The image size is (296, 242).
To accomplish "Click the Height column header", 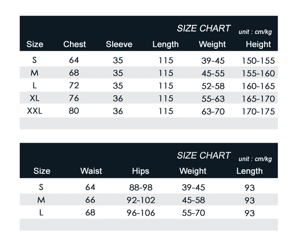I will [258, 44].
